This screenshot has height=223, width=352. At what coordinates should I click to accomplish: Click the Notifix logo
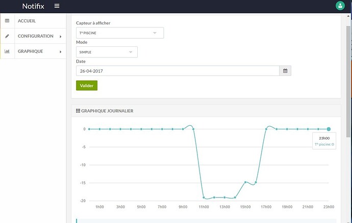click(34, 6)
